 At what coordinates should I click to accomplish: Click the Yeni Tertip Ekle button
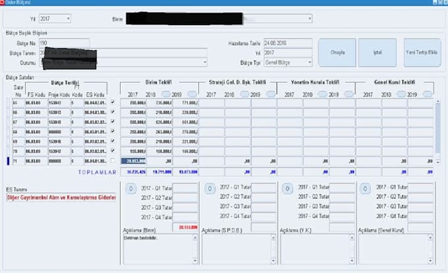422,52
